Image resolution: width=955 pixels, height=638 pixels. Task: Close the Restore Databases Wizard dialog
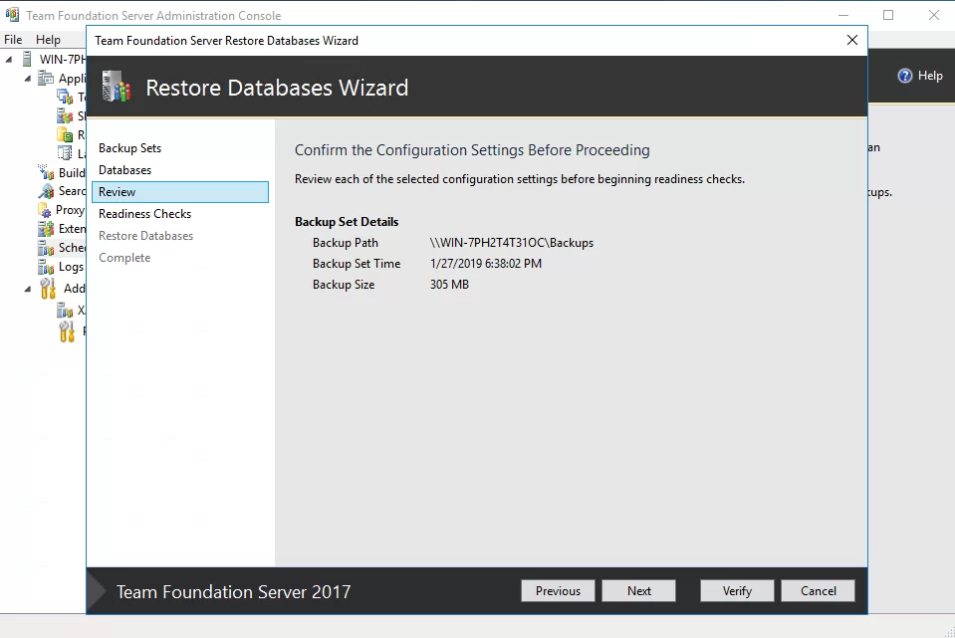point(851,40)
